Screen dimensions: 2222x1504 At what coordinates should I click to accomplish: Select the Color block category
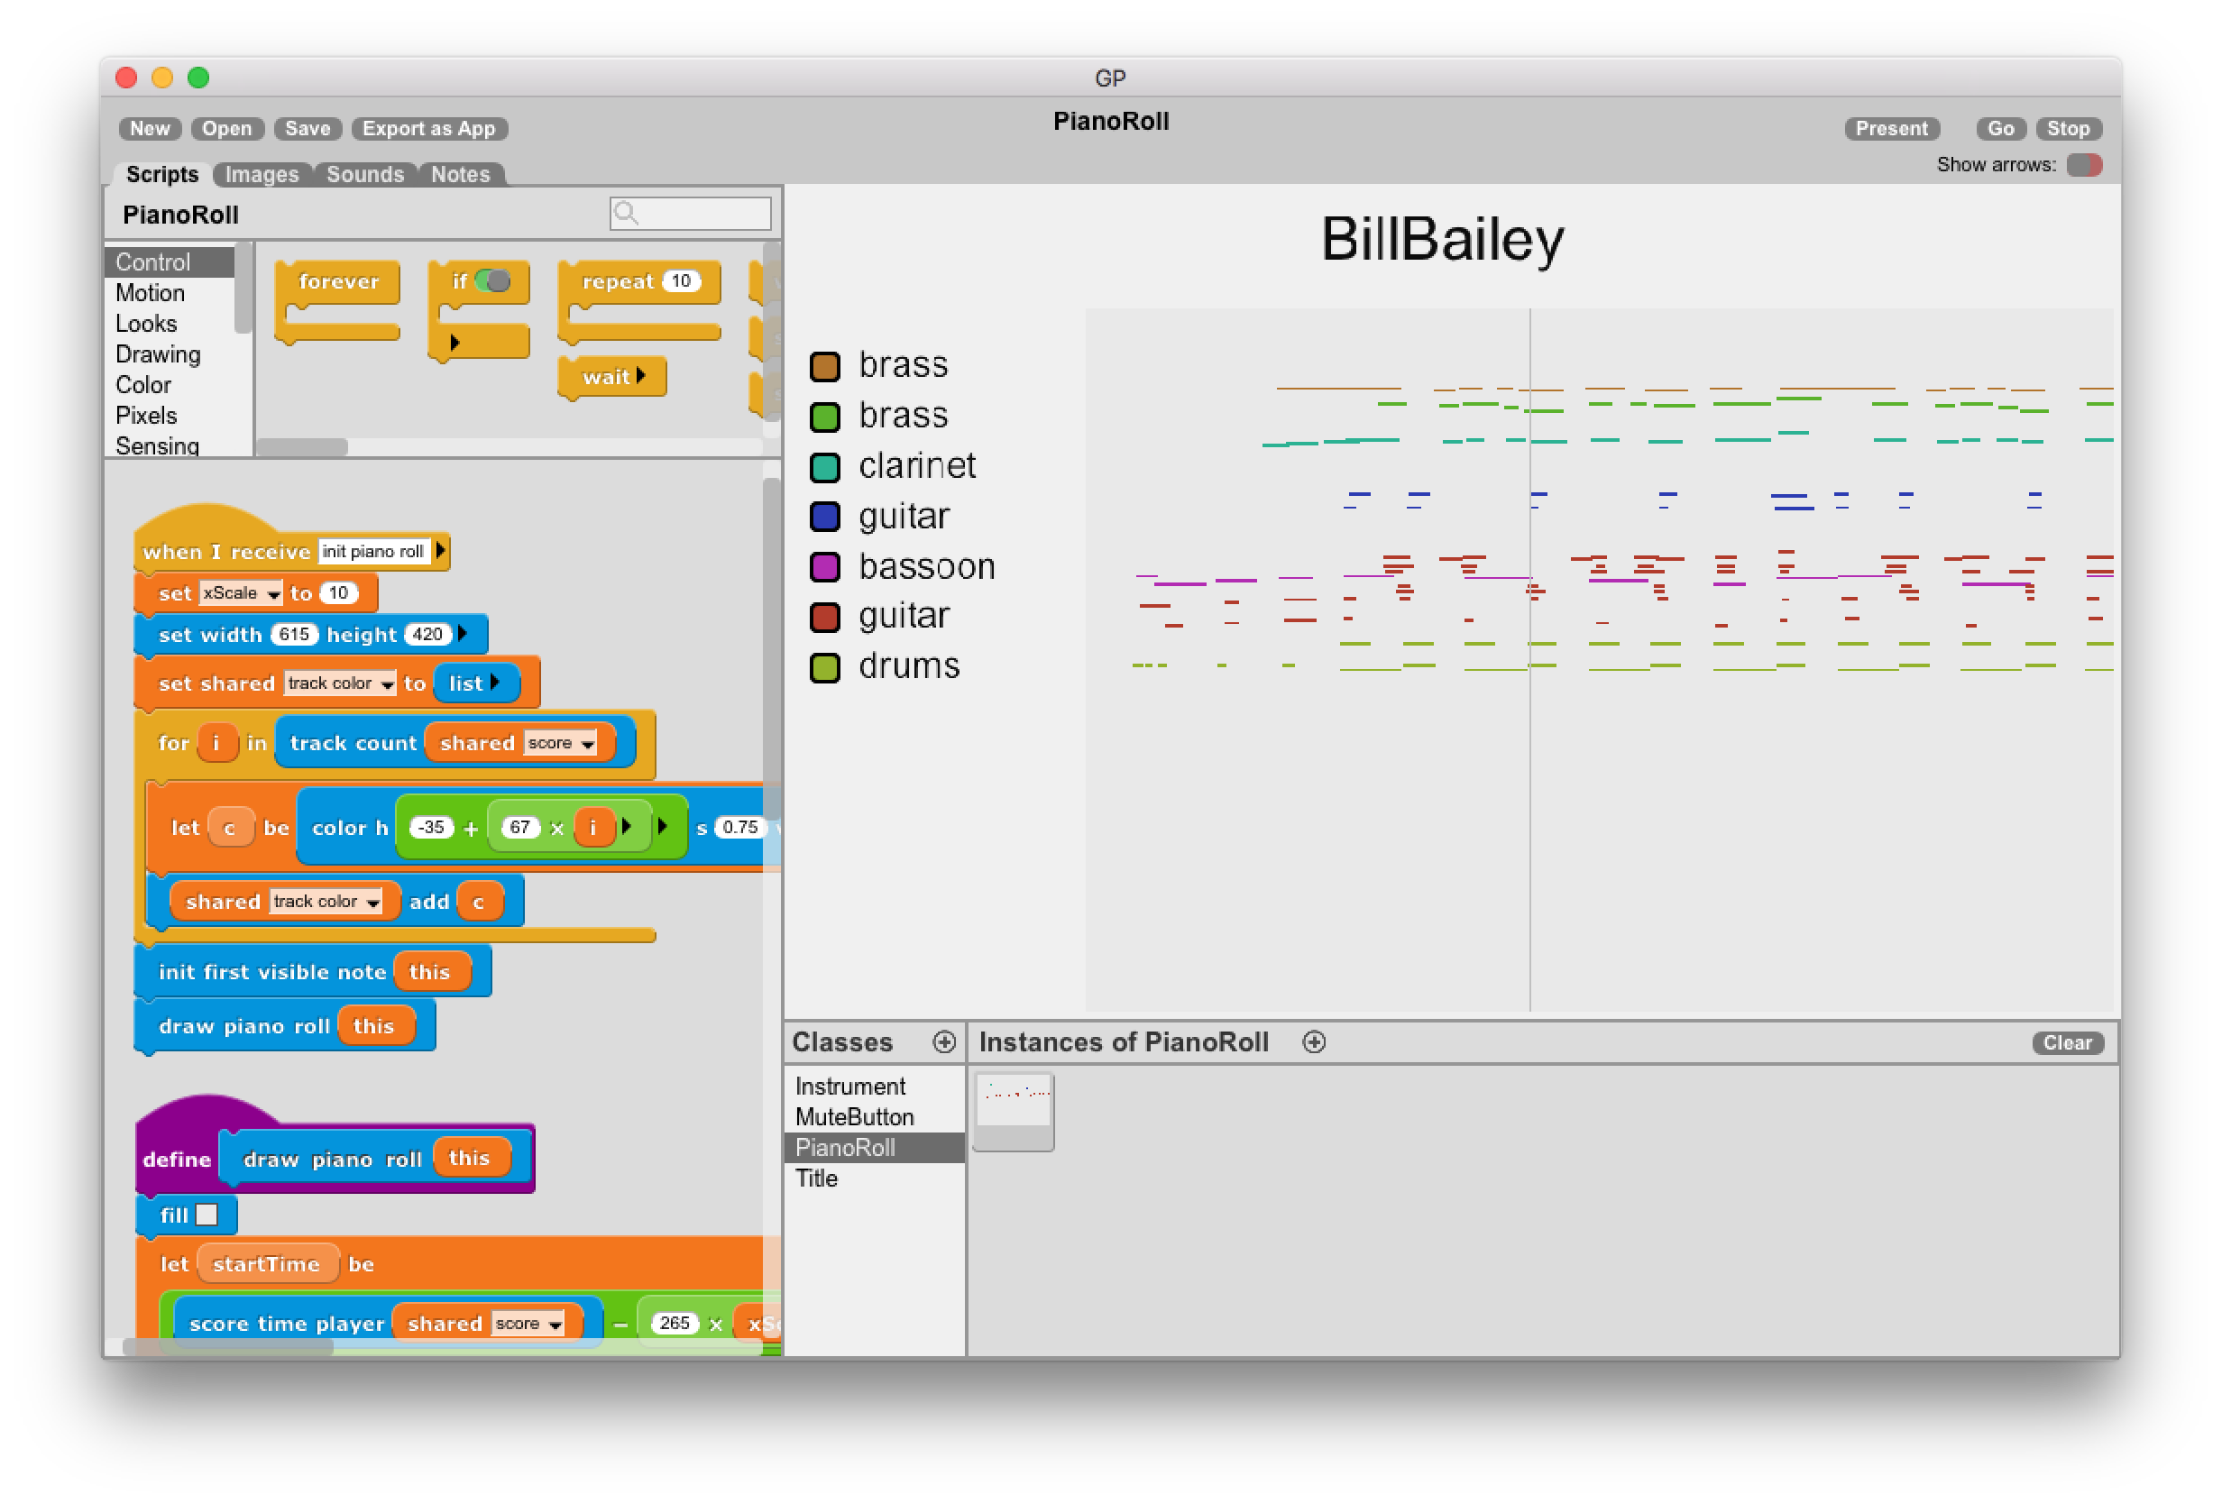coord(170,384)
